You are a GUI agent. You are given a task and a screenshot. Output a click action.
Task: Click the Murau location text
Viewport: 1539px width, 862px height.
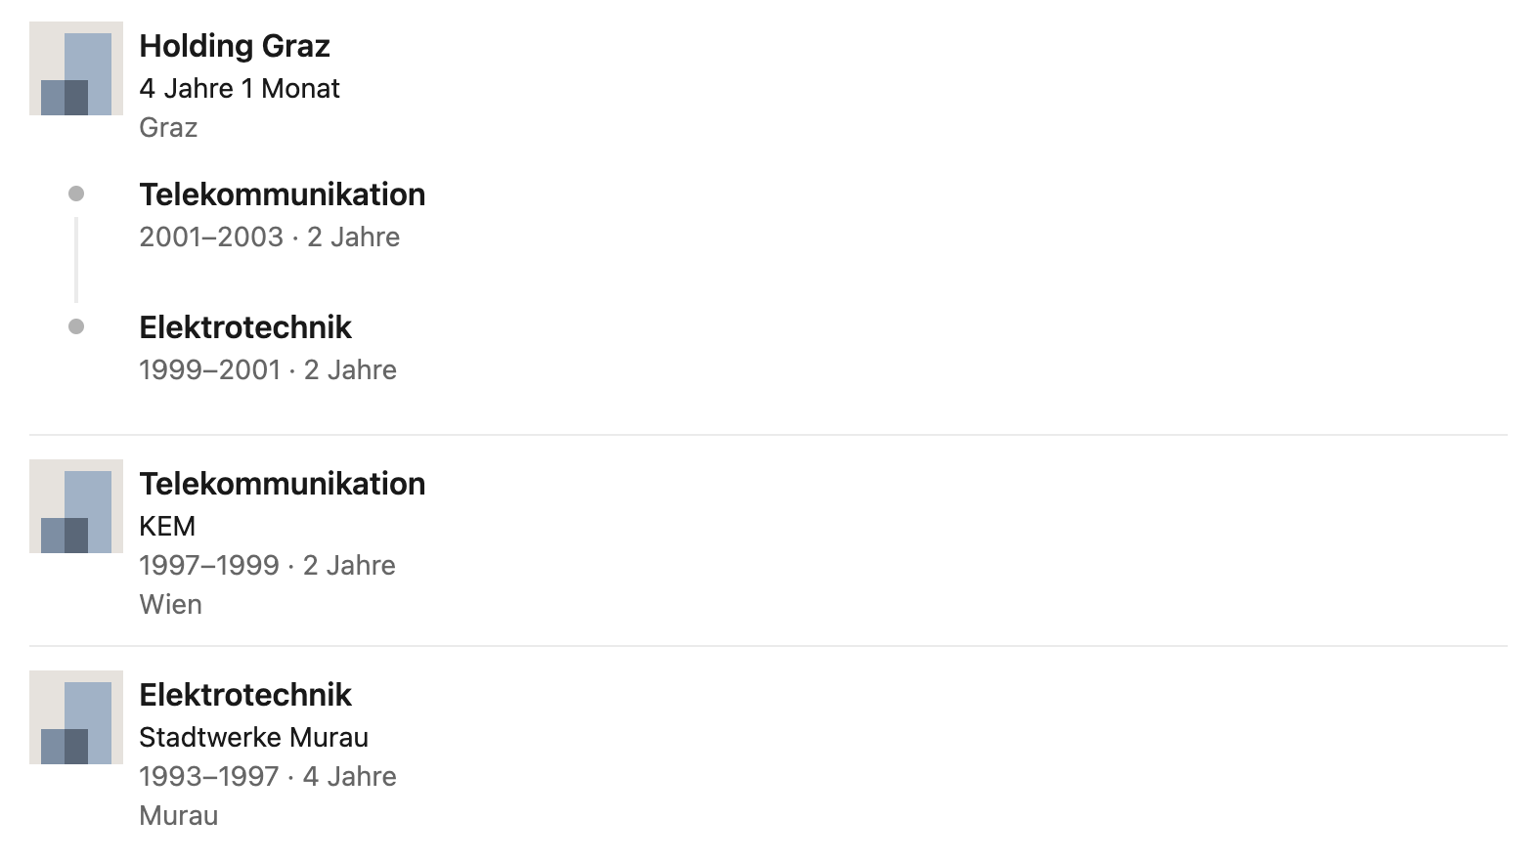(179, 815)
